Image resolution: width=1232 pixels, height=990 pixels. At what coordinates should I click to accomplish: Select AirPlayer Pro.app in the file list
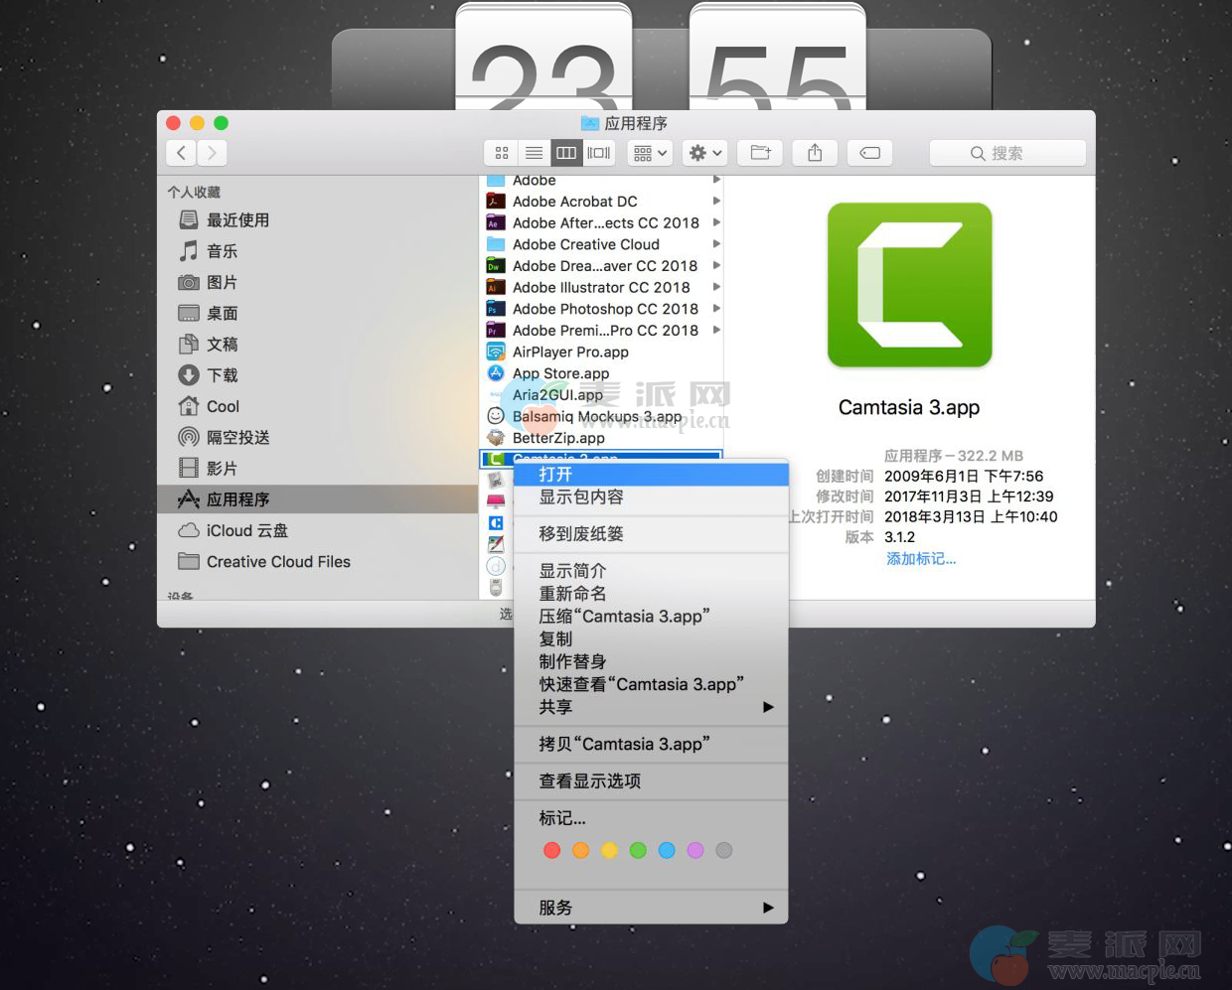point(601,352)
